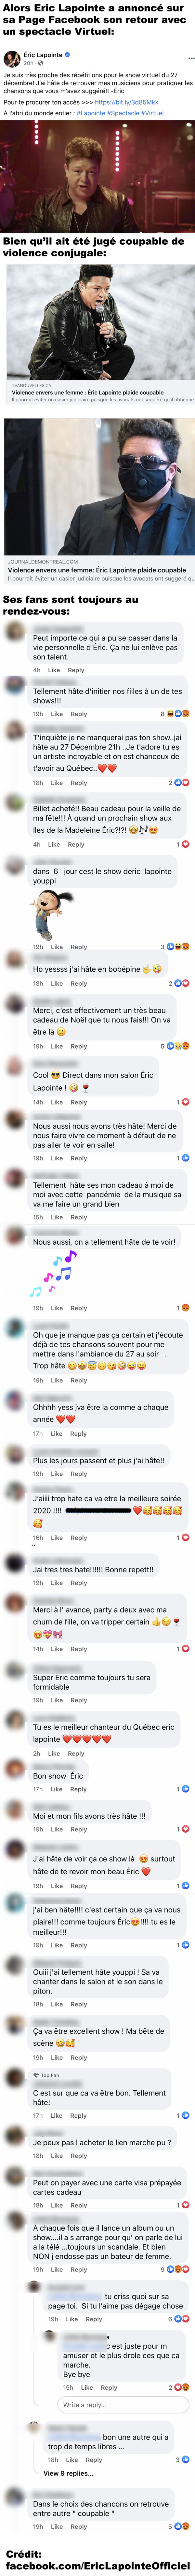
Task: Reply to 'Tellement hâte d'initier nos filles' comment
Action: tap(78, 714)
